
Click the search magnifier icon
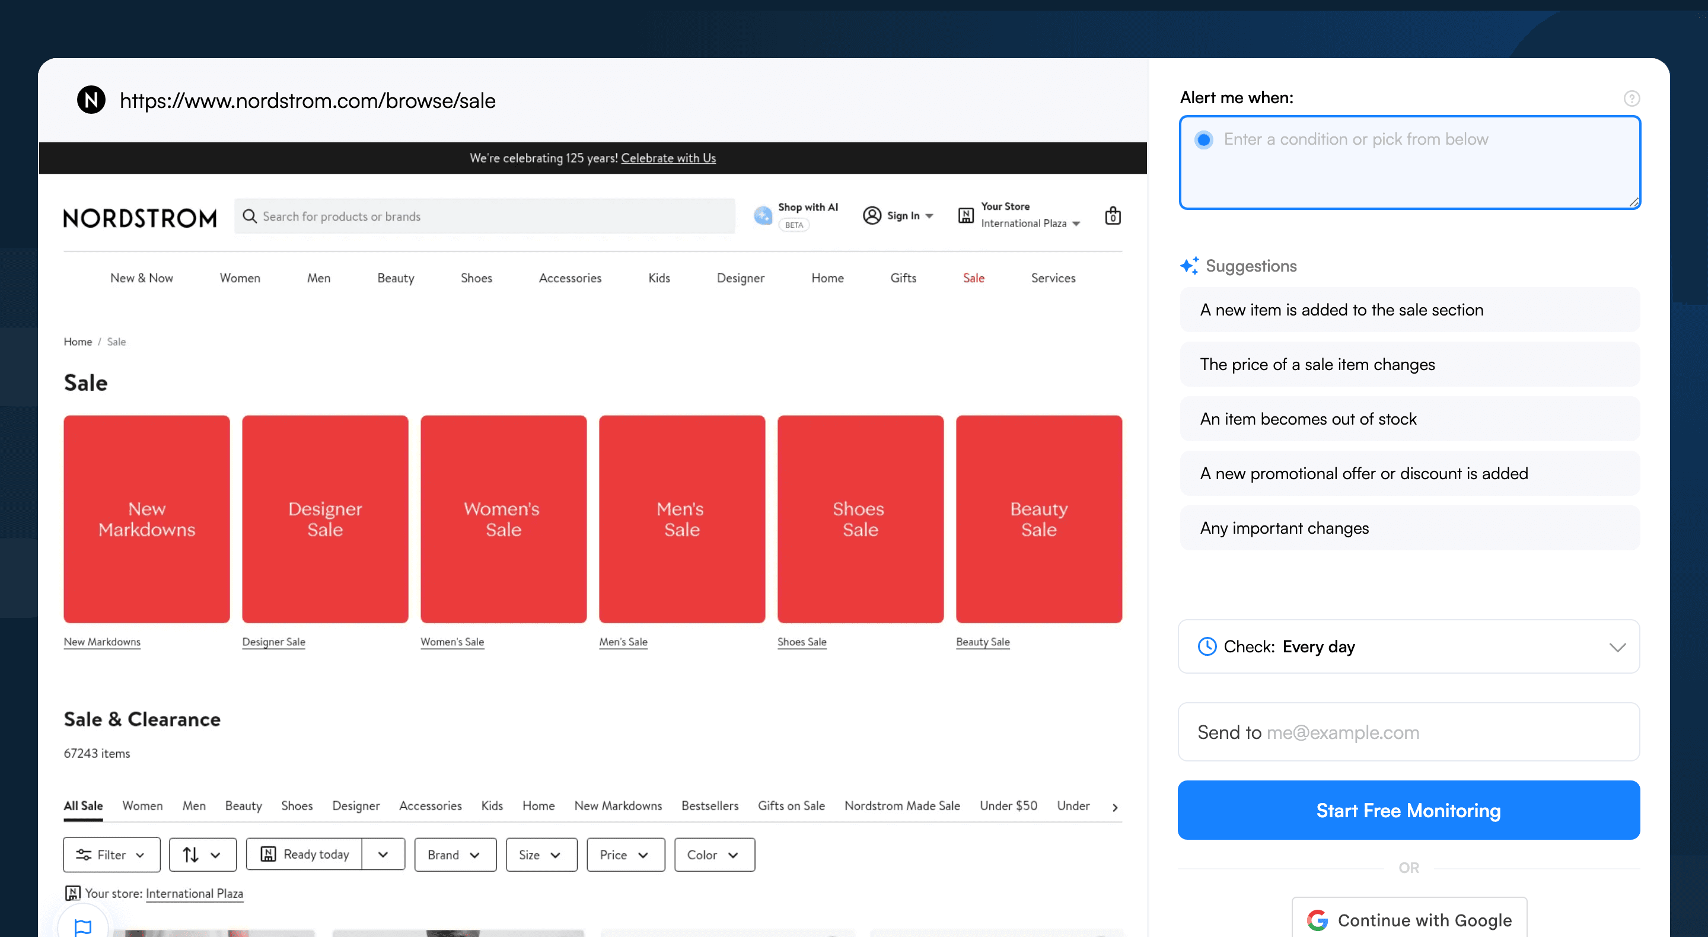[249, 216]
